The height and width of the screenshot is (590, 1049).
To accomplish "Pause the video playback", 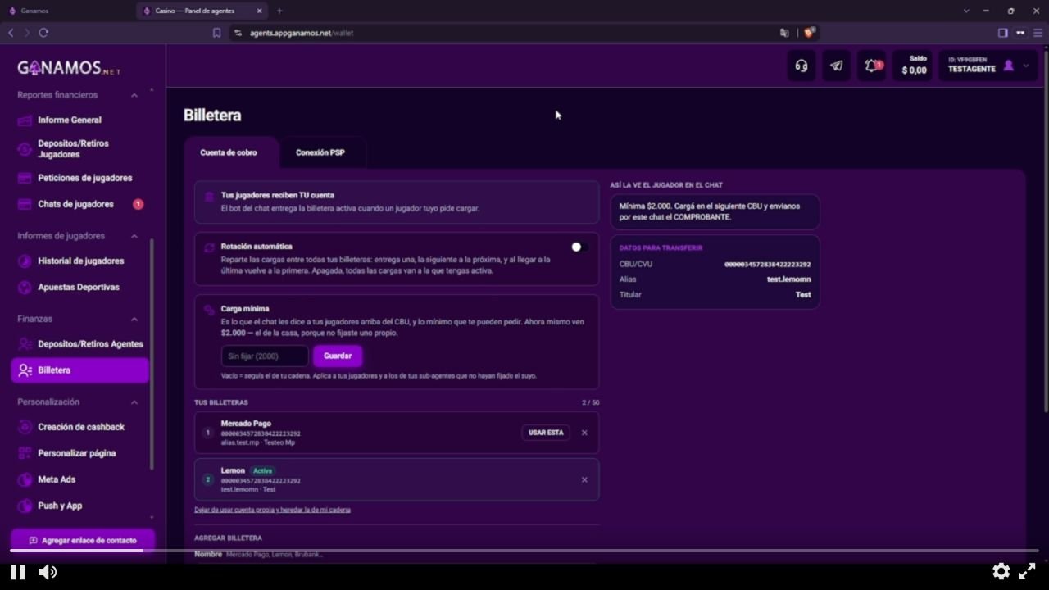I will 18,572.
